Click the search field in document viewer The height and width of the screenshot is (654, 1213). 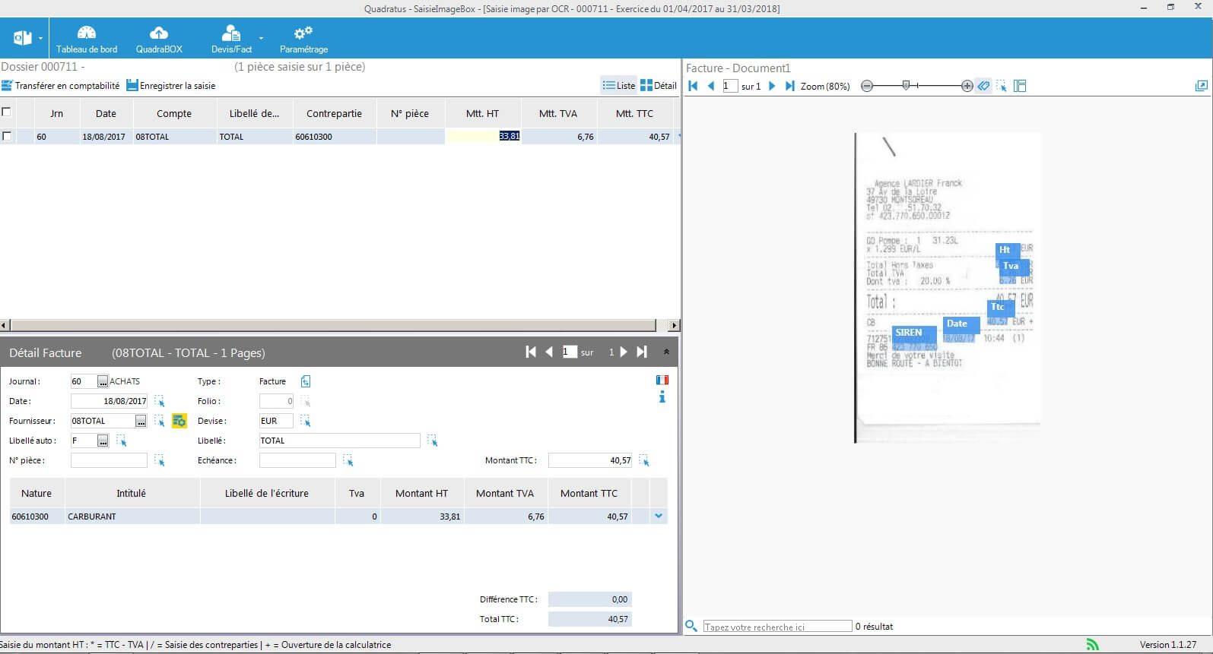tap(777, 627)
